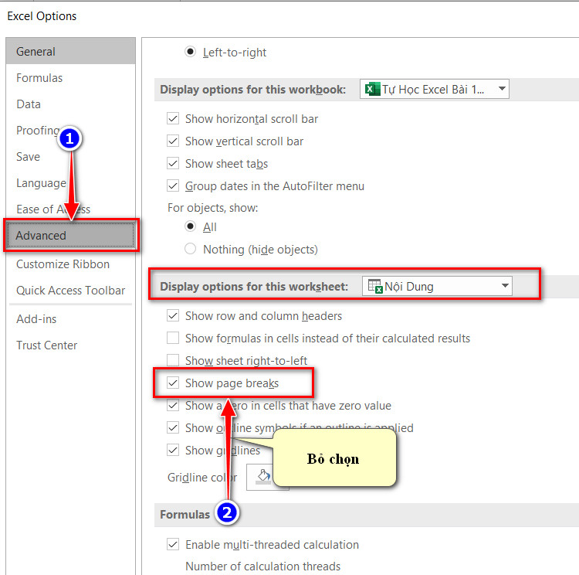579x575 pixels.
Task: Click the 'Display options for this workbook:' label
Action: (x=252, y=90)
